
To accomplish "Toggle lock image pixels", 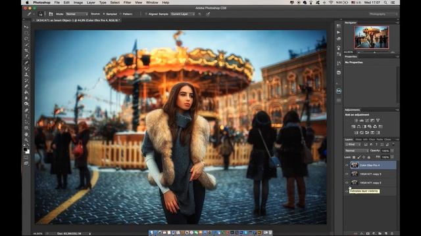I will pos(359,157).
